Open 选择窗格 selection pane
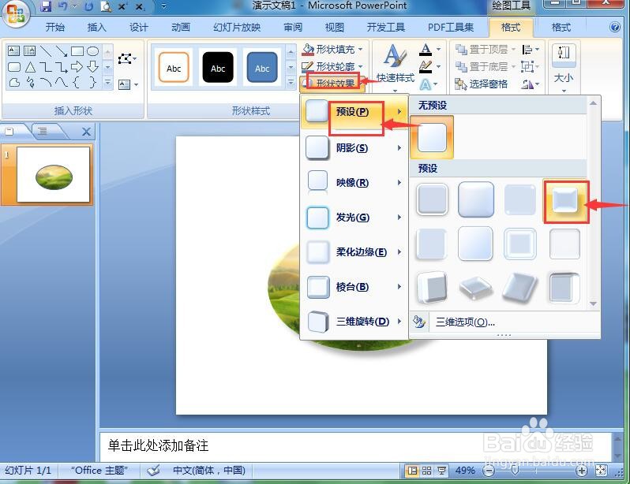The image size is (630, 484). (482, 84)
